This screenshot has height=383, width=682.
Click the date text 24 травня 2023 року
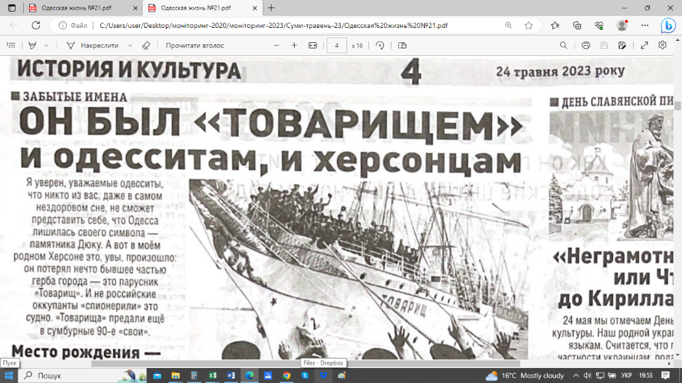(x=560, y=71)
